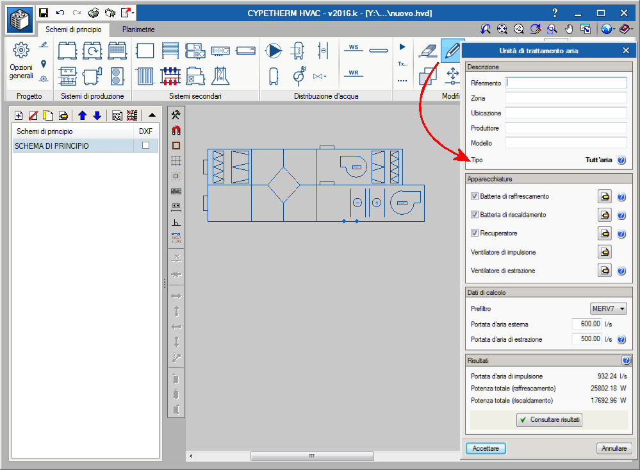Click into the Riferimento field
Viewport: 640px width, 470px height.
click(x=566, y=83)
